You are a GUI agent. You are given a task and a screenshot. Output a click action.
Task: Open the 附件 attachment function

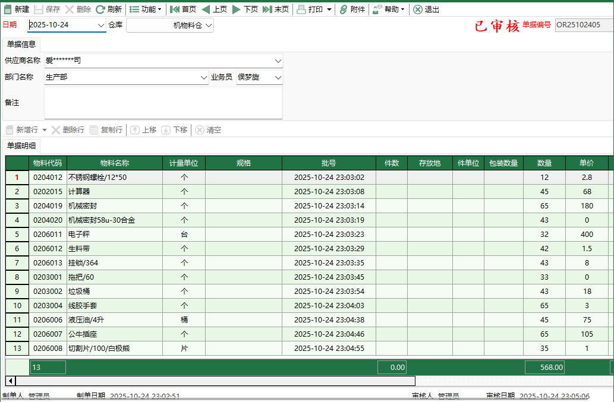tap(352, 9)
